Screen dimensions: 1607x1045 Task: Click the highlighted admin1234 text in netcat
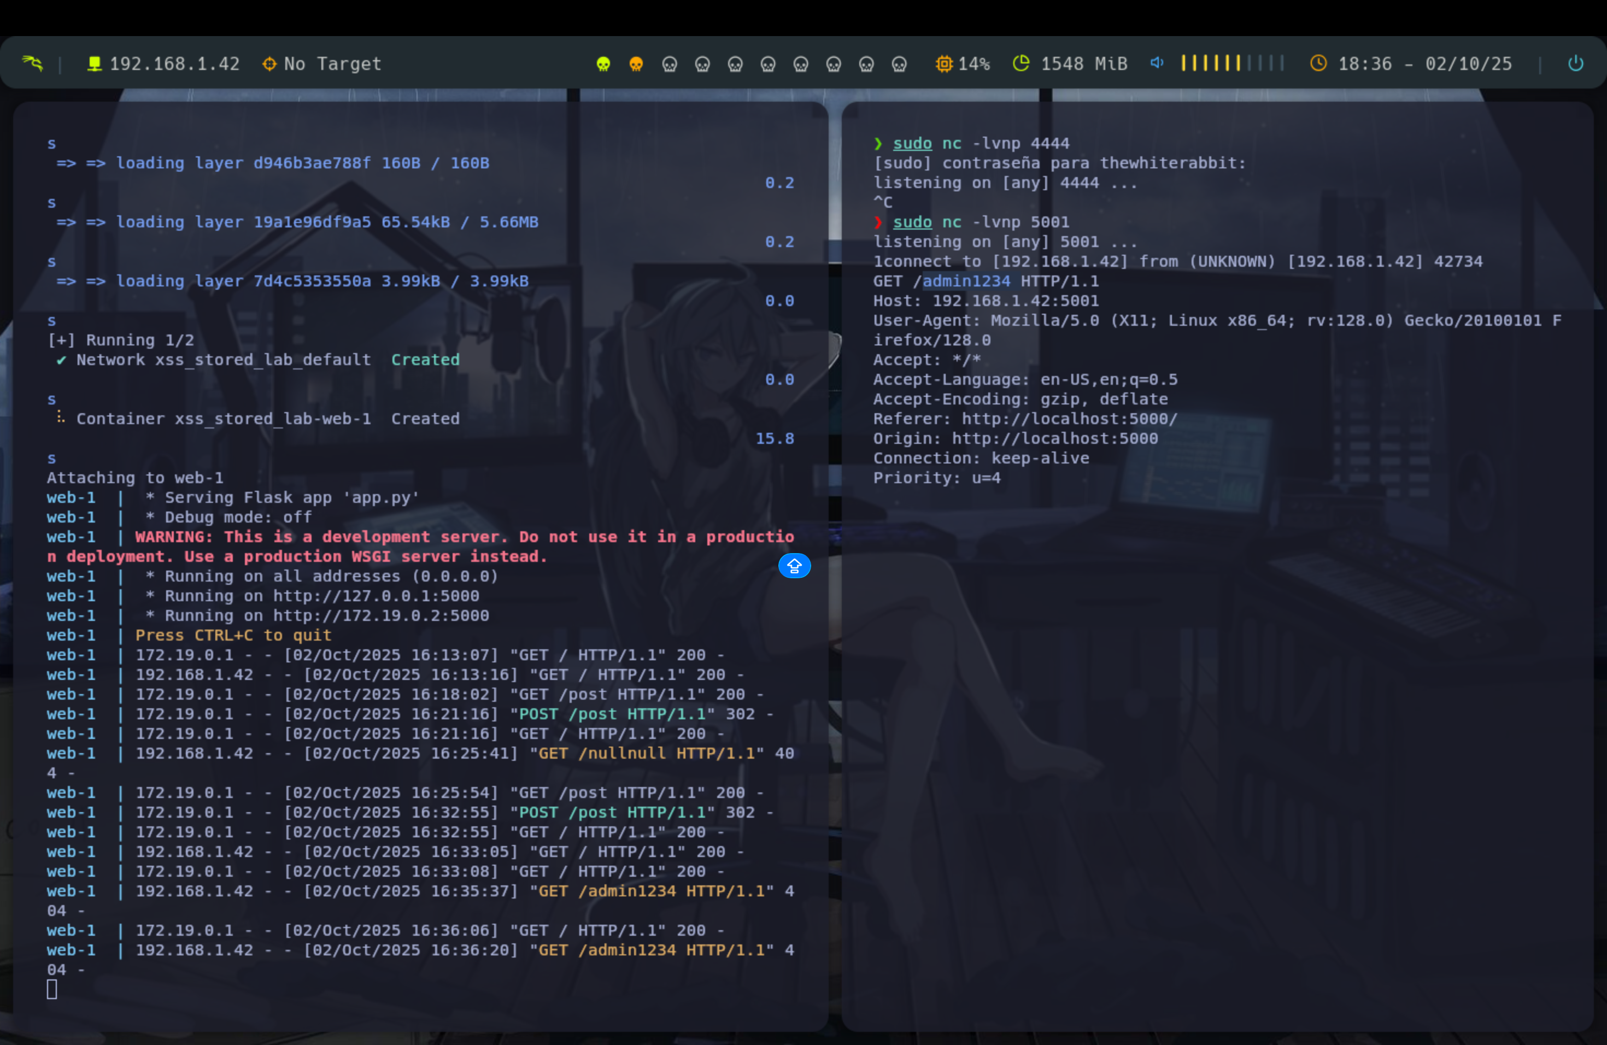[966, 281]
